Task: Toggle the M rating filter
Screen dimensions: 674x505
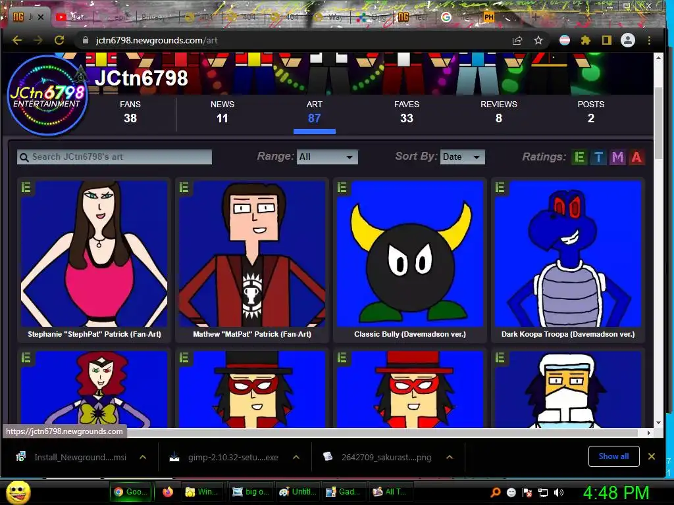Action: pos(617,157)
